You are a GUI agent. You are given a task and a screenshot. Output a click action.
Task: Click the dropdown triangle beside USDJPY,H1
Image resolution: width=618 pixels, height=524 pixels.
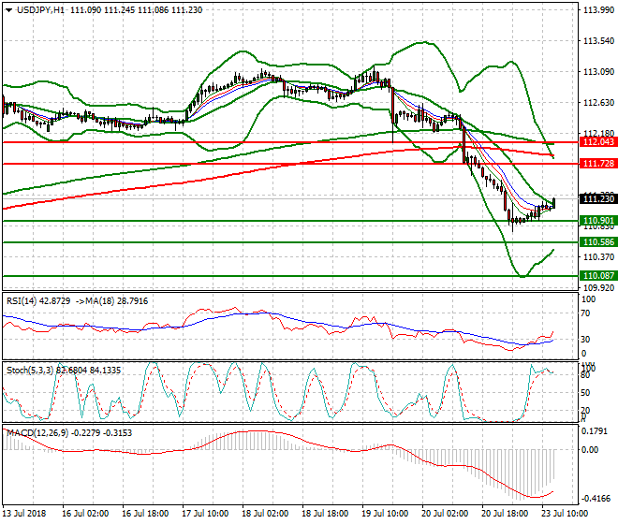(x=7, y=9)
